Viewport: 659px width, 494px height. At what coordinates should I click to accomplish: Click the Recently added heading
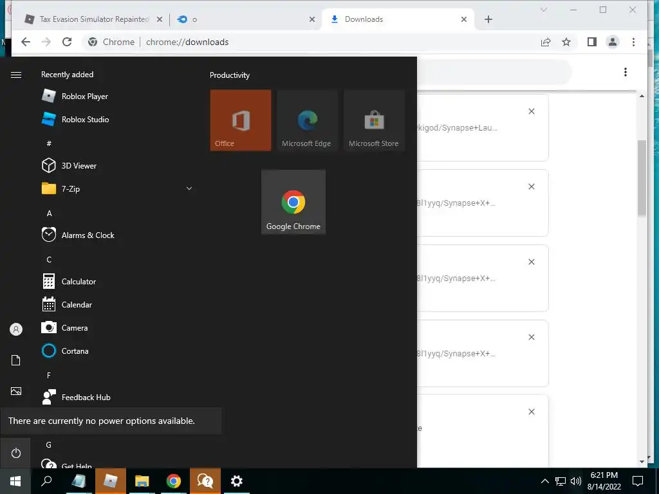[67, 75]
